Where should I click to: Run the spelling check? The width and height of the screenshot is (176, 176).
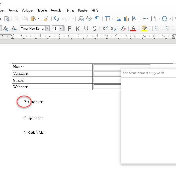(x=89, y=19)
